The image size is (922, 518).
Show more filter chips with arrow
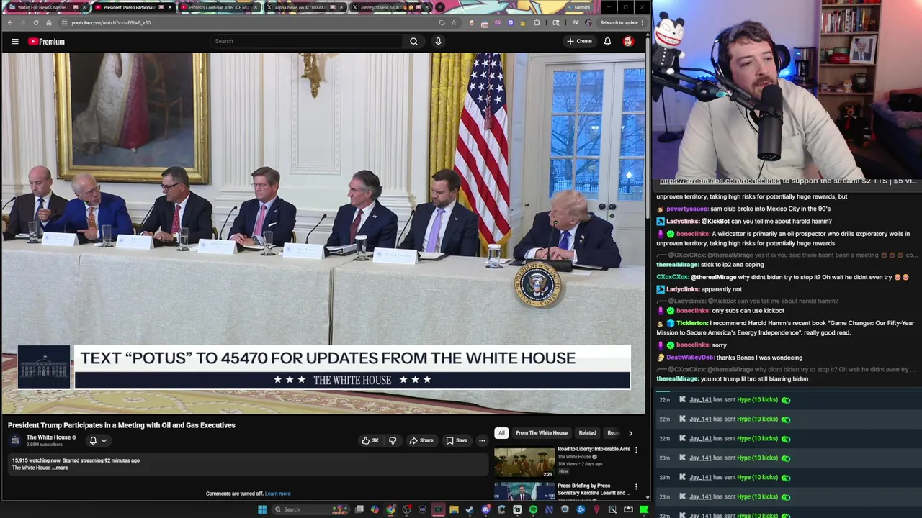(630, 433)
